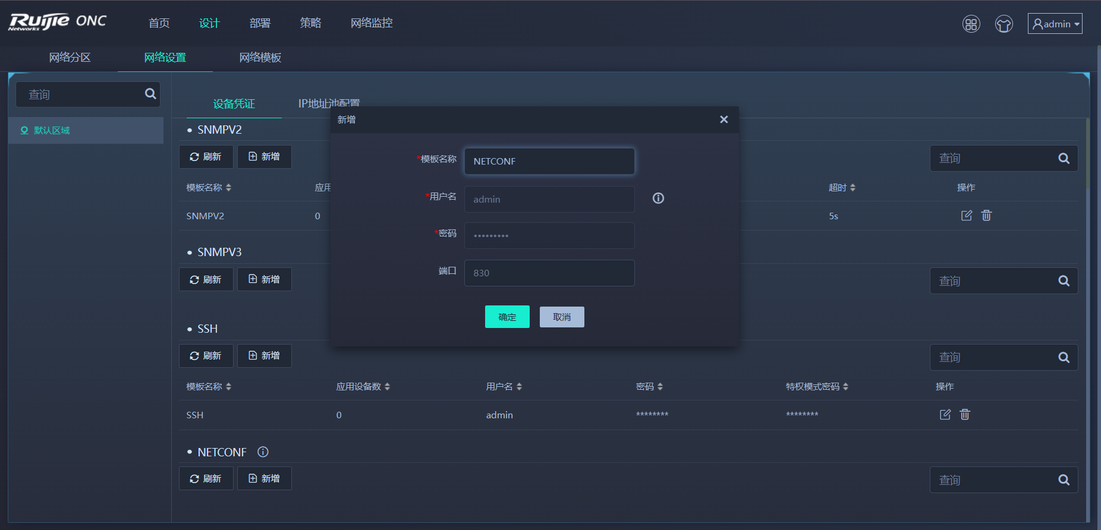Screen dimensions: 1101x530
Task: Add a new SSH template
Action: [x=265, y=356]
